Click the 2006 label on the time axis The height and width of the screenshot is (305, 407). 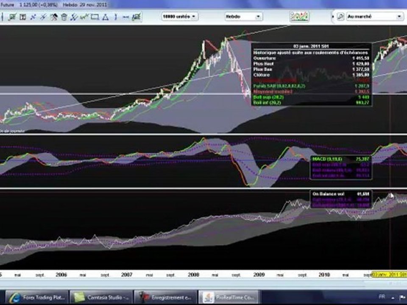(61, 274)
